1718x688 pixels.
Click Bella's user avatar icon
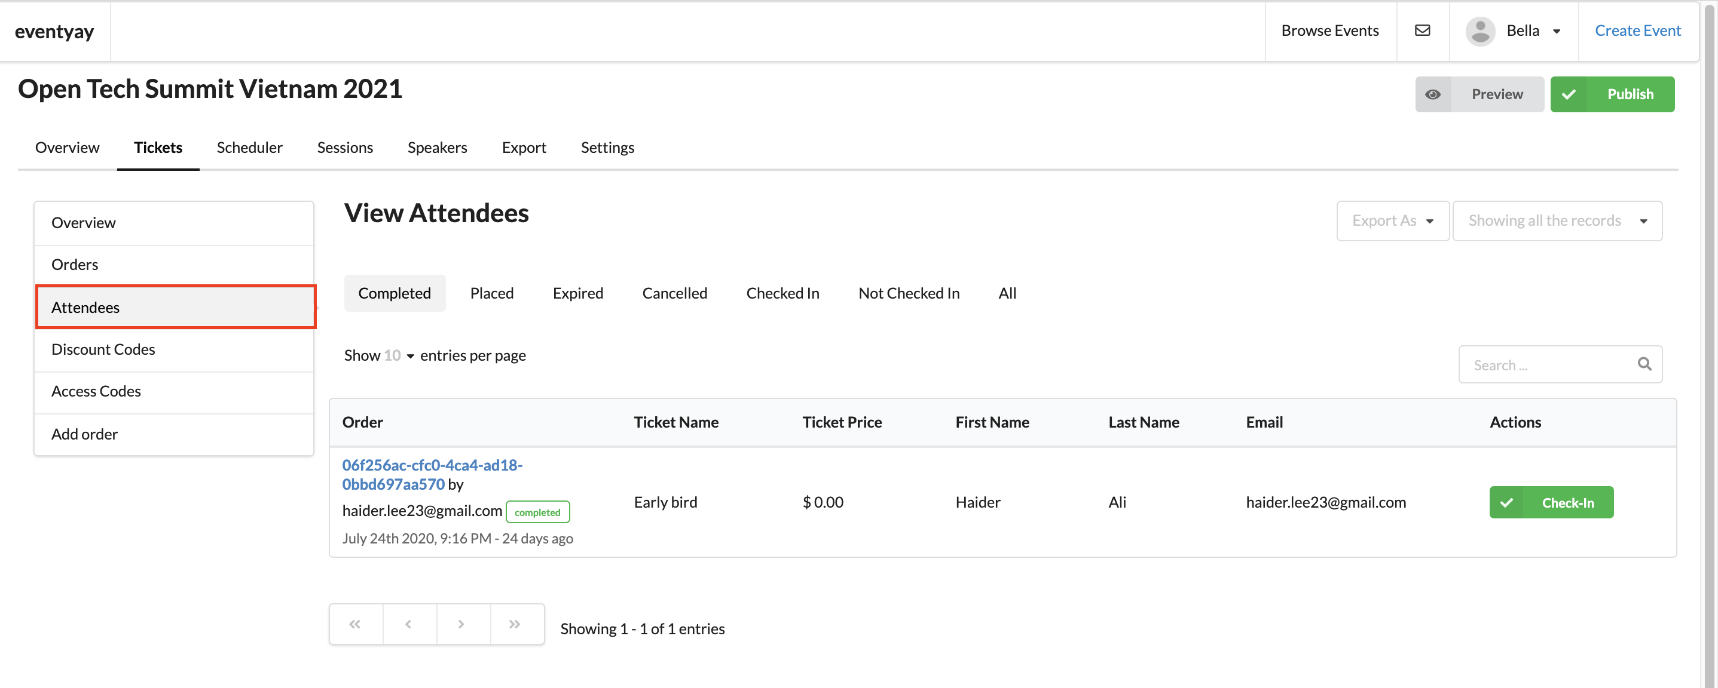1480,30
